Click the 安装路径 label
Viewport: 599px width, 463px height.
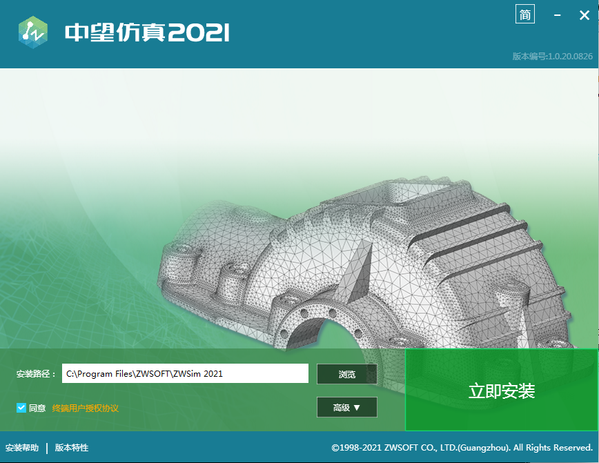[x=35, y=373]
